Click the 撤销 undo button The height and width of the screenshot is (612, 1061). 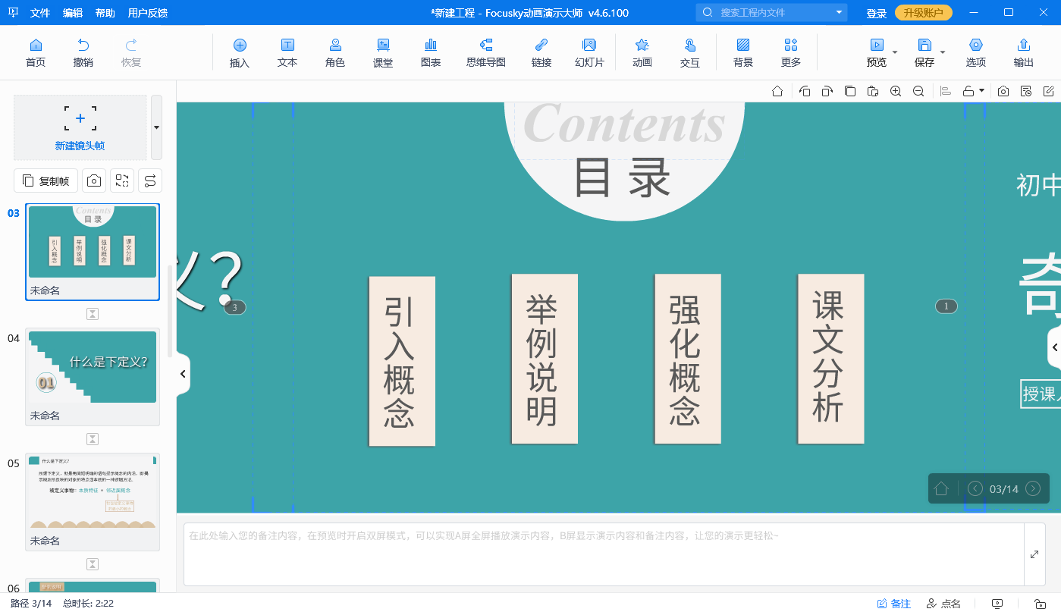pyautogui.click(x=83, y=53)
